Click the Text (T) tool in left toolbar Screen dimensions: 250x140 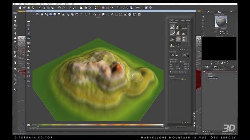15,21
